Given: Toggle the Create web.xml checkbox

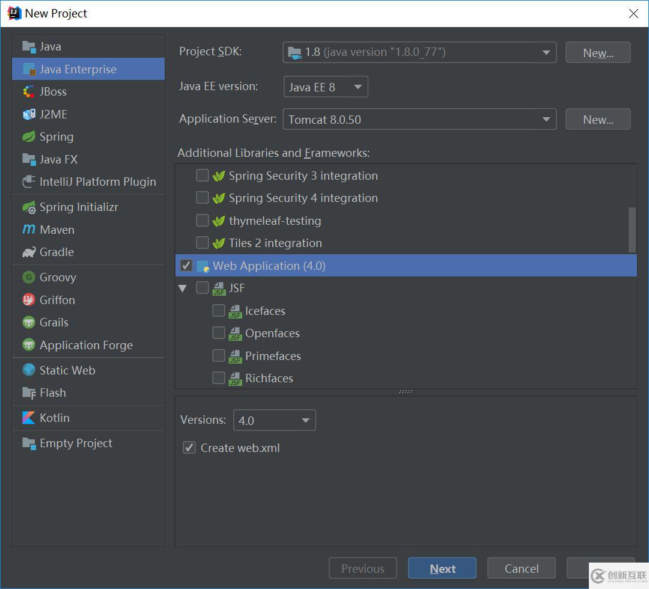Looking at the screenshot, I should [x=189, y=448].
